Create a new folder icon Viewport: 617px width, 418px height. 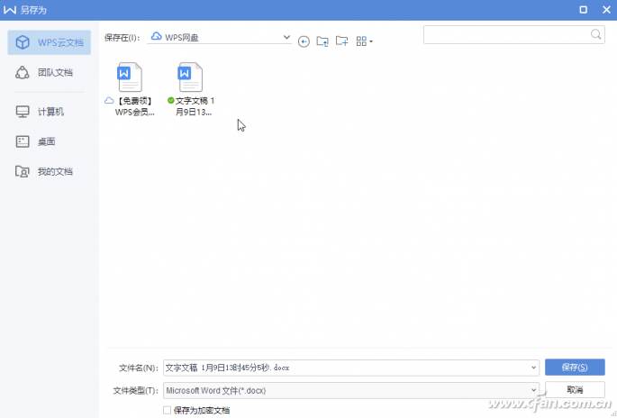coord(342,41)
